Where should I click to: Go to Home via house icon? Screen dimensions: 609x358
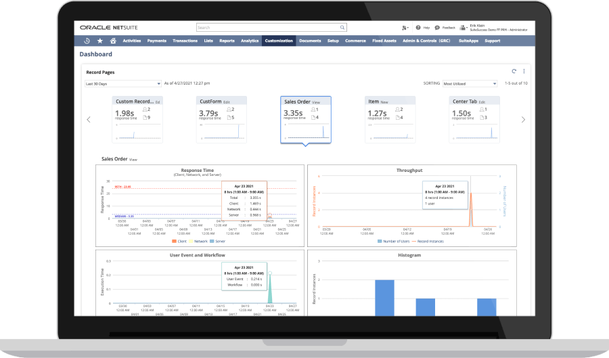click(113, 41)
